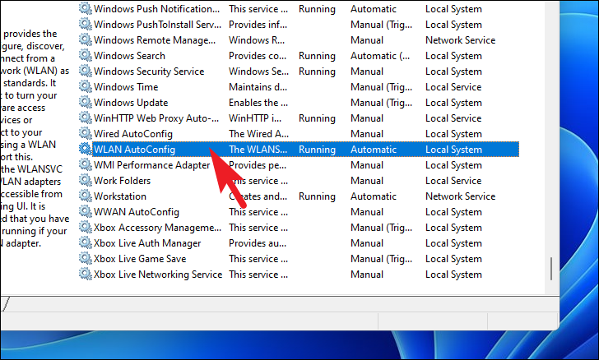Click Running status of WLAN AutoConfig
Screen dimensions: 599x360
(x=317, y=150)
